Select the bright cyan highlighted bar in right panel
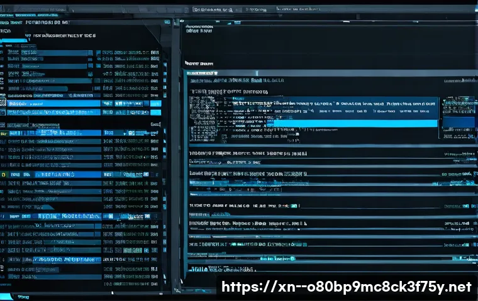 (x=352, y=124)
